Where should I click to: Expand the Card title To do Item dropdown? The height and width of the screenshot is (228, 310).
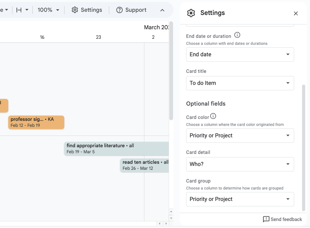pos(240,83)
